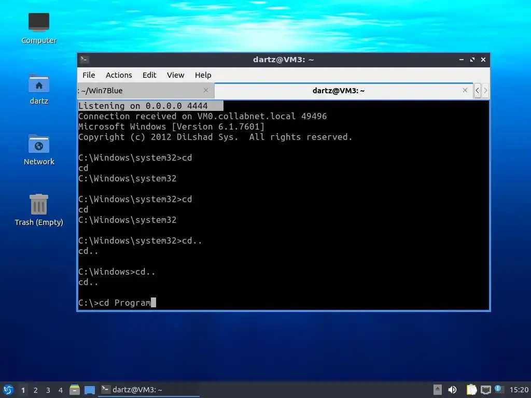The height and width of the screenshot is (398, 531).
Task: Open the Trash (Empty) desktop icon
Action: click(x=38, y=210)
